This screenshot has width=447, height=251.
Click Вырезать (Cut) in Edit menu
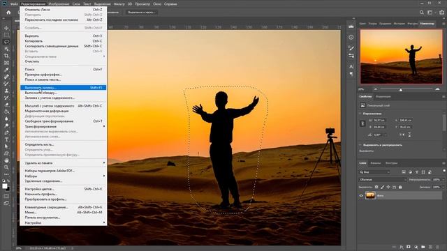click(x=64, y=36)
